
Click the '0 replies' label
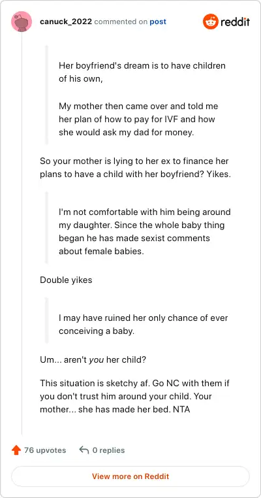(x=108, y=450)
